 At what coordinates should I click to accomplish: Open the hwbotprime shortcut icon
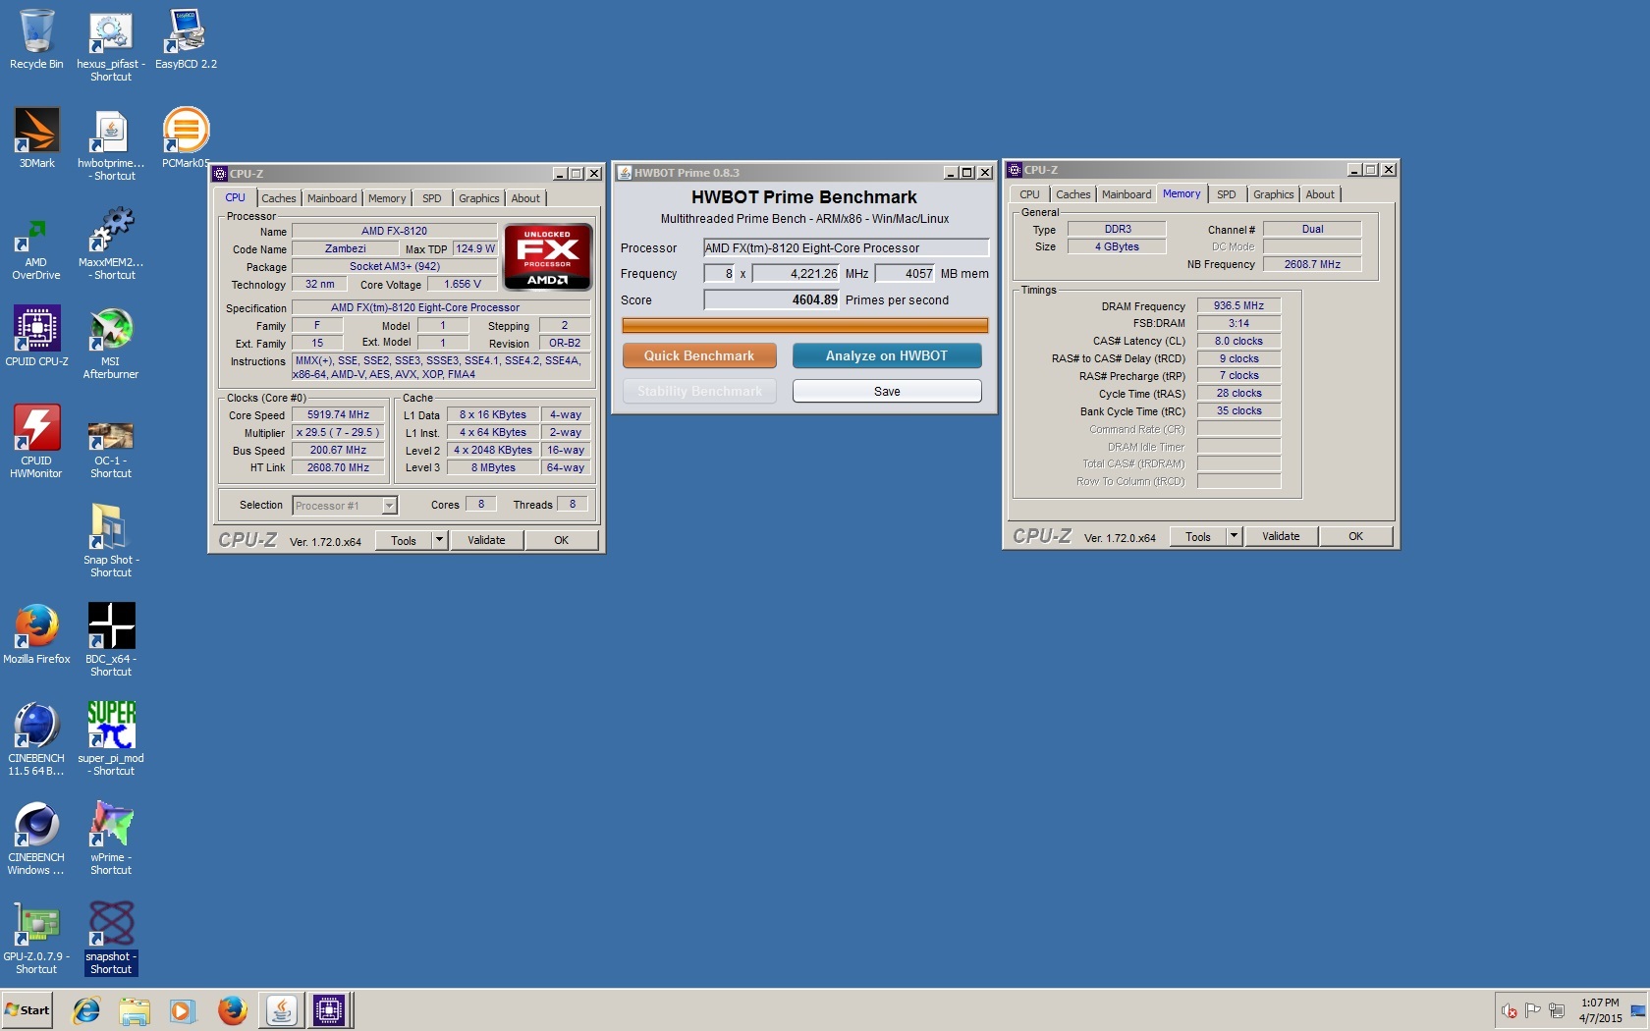pyautogui.click(x=111, y=144)
